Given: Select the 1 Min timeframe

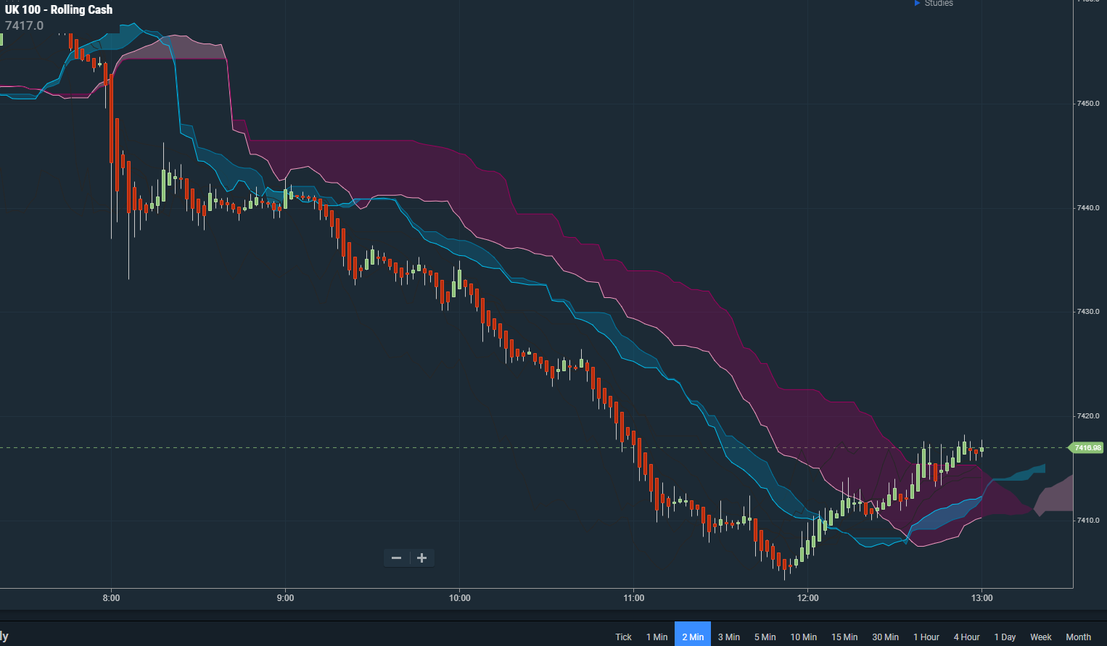Looking at the screenshot, I should pyautogui.click(x=657, y=637).
